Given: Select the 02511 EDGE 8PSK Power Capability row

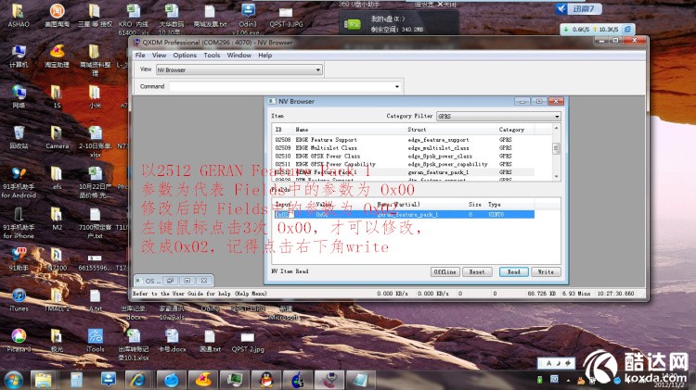Looking at the screenshot, I should point(403,164).
